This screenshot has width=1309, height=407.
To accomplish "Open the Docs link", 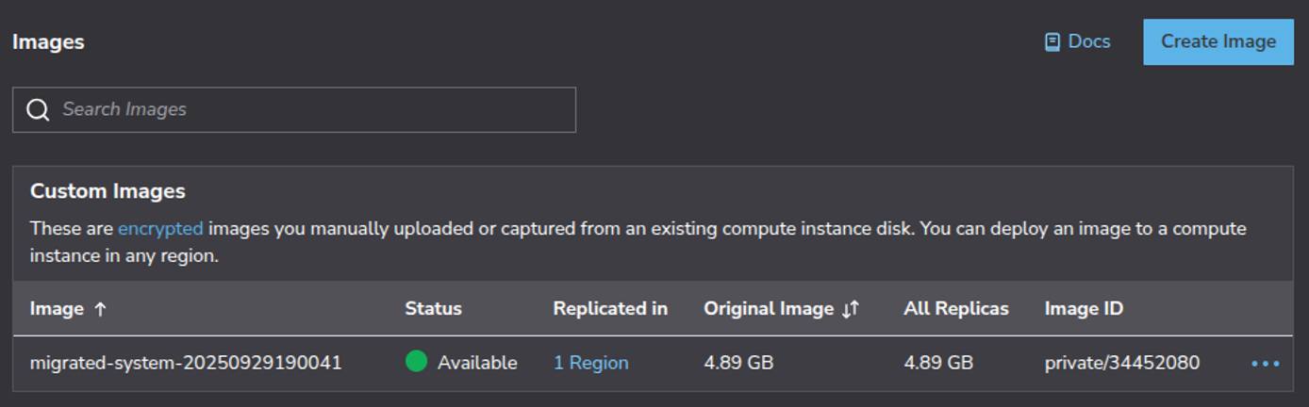I will click(x=1088, y=41).
